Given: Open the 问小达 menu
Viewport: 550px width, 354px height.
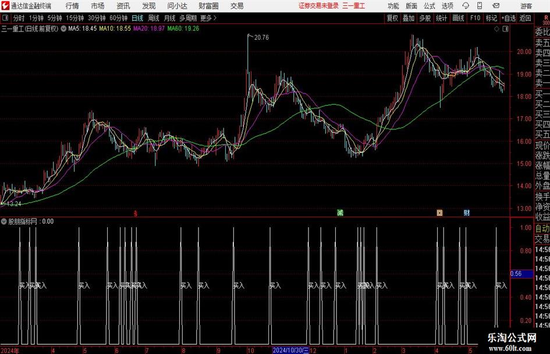Looking at the screenshot, I should pos(177,6).
